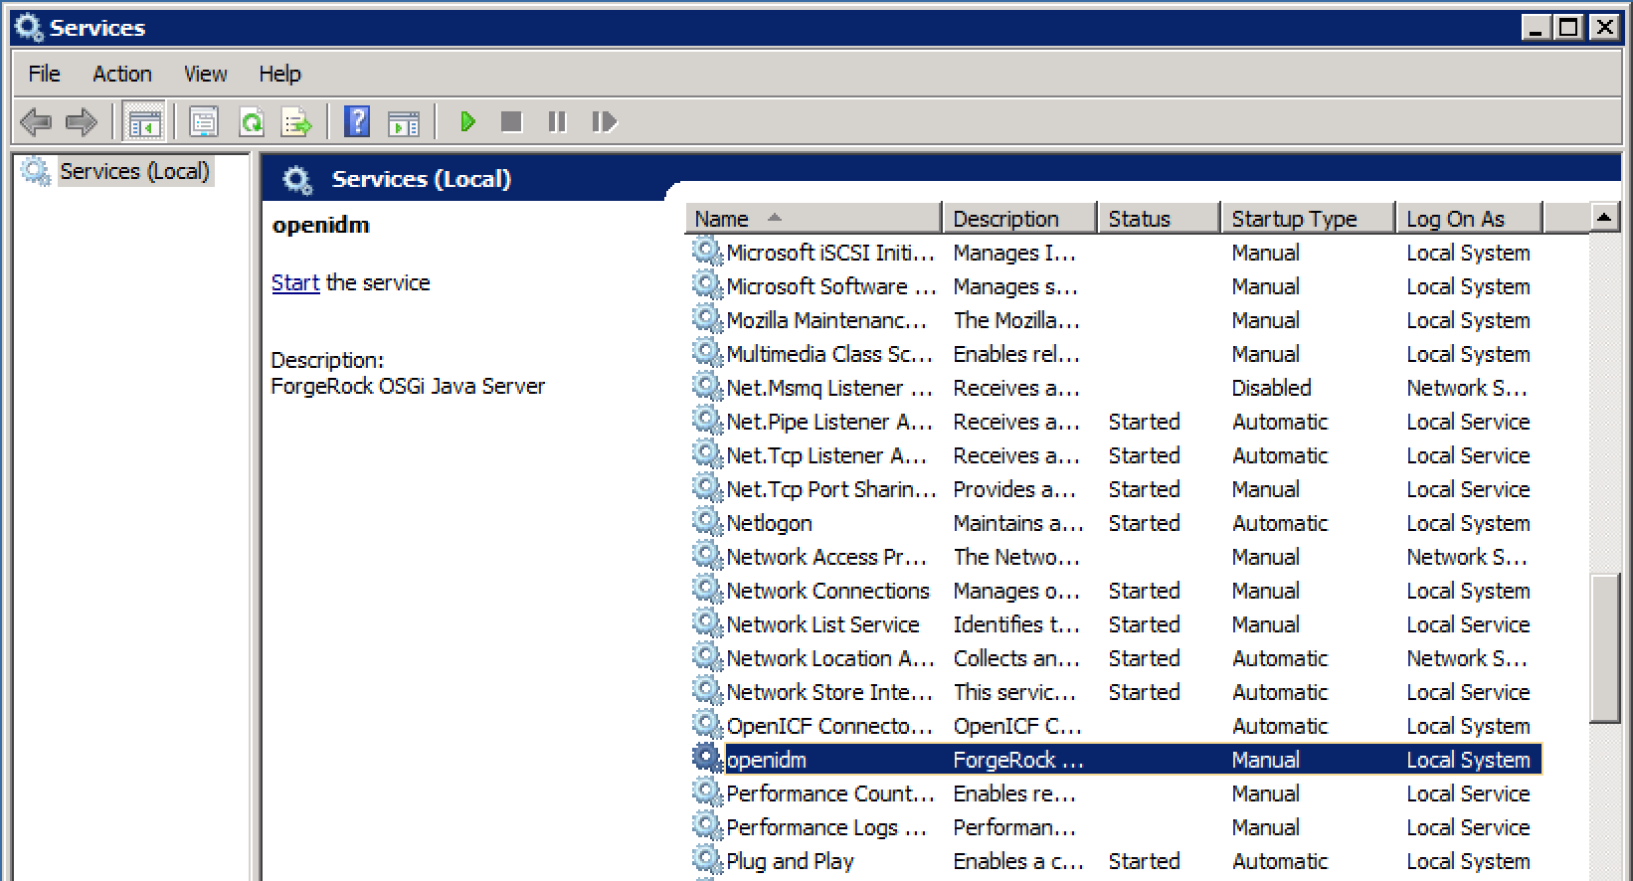Click the scrollbar up arrow

click(1604, 217)
